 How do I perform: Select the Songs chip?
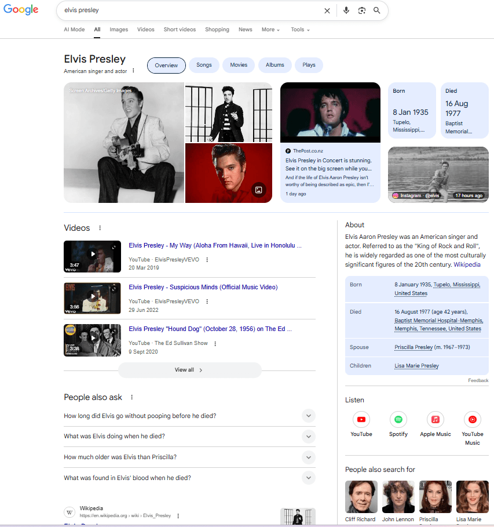click(x=204, y=65)
